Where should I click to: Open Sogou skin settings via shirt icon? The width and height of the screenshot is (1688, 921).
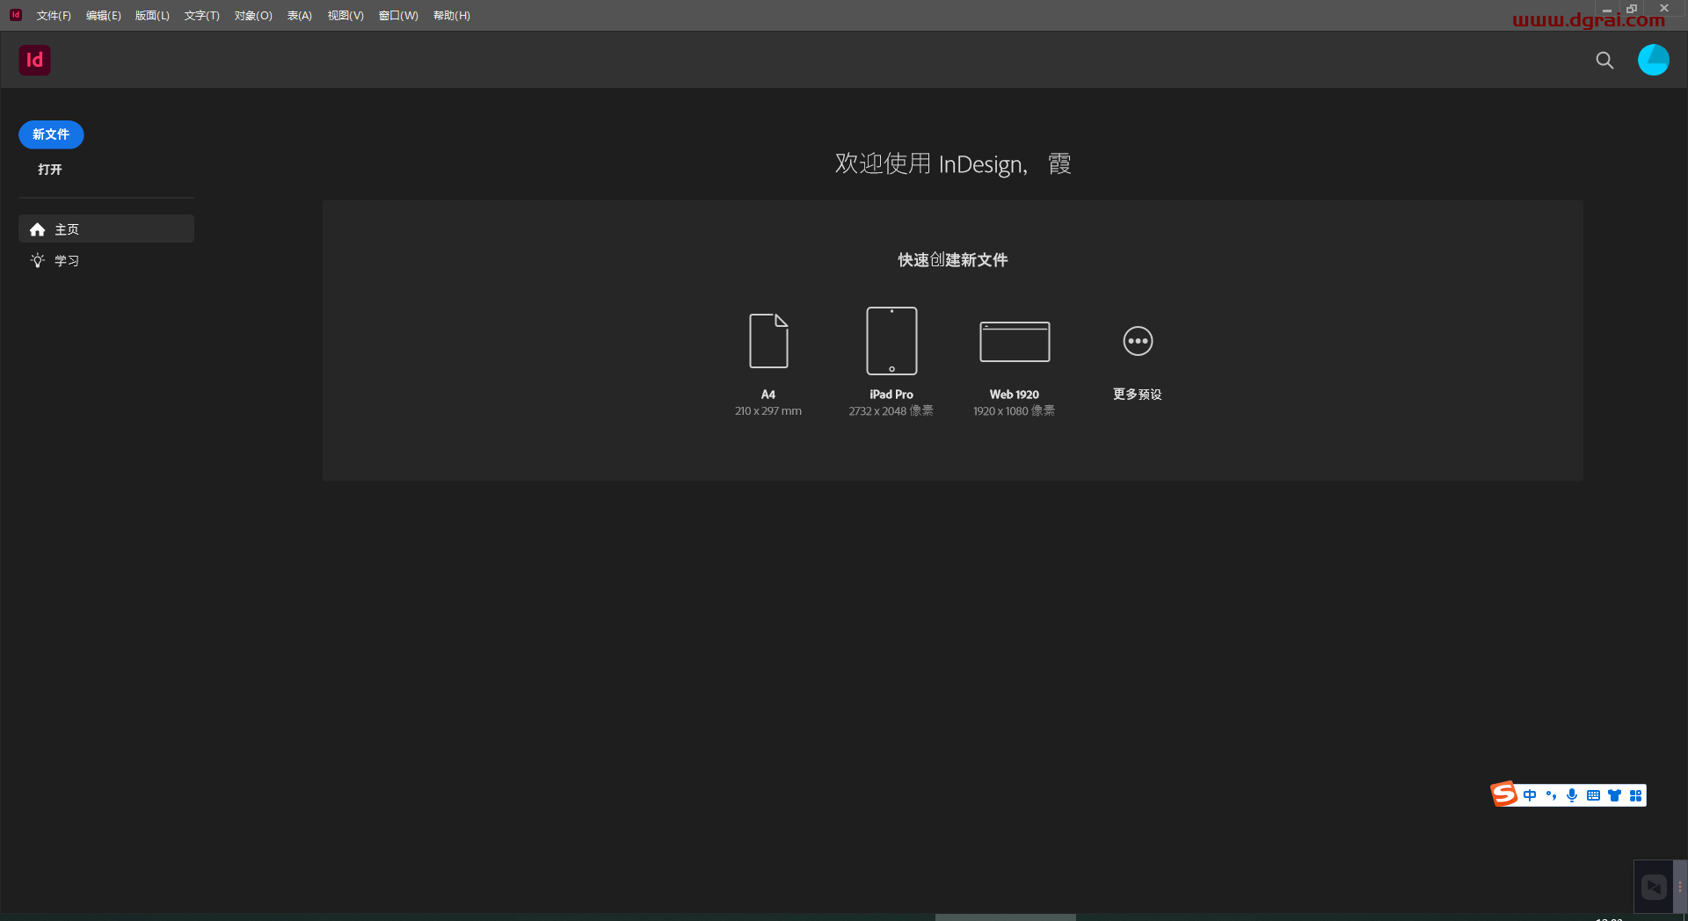1615,795
